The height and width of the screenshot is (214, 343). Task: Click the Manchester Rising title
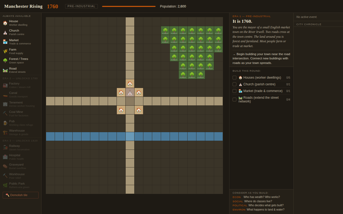coord(24,6)
